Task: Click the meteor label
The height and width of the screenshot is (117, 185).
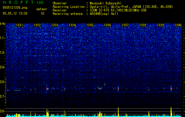Action: 42,9
